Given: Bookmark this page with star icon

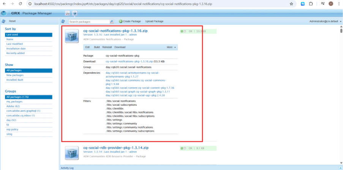Looking at the screenshot, I should pos(291,4).
